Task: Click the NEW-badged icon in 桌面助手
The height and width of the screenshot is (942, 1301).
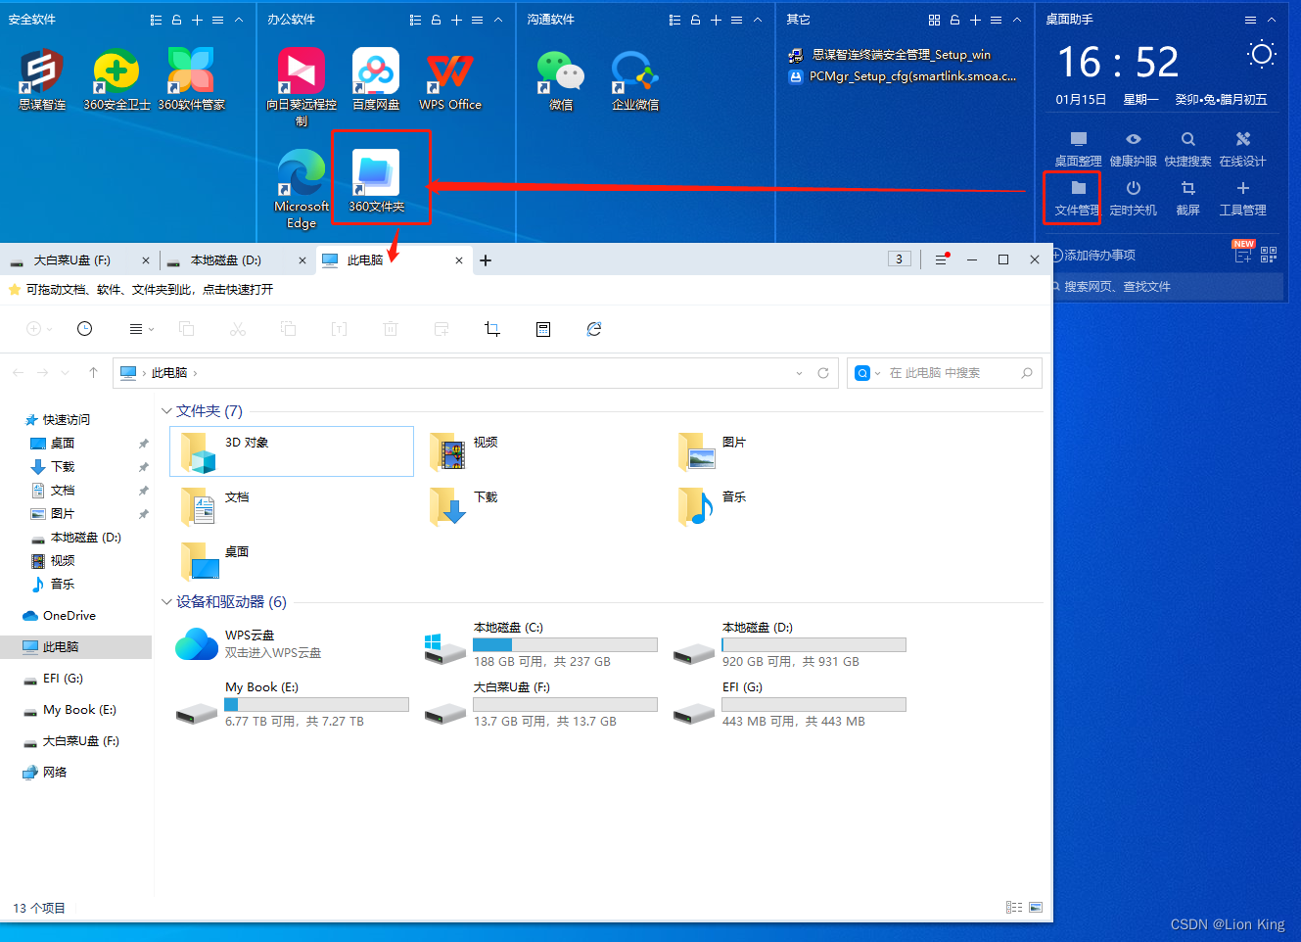Action: pos(1243,253)
